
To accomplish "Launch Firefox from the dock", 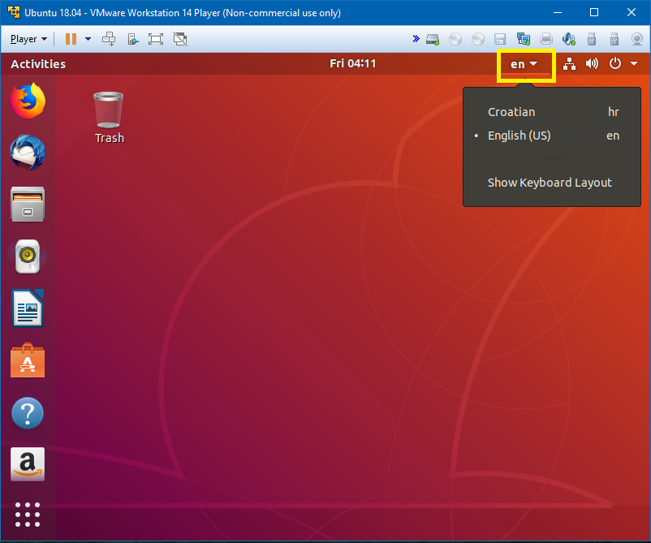I will click(28, 101).
